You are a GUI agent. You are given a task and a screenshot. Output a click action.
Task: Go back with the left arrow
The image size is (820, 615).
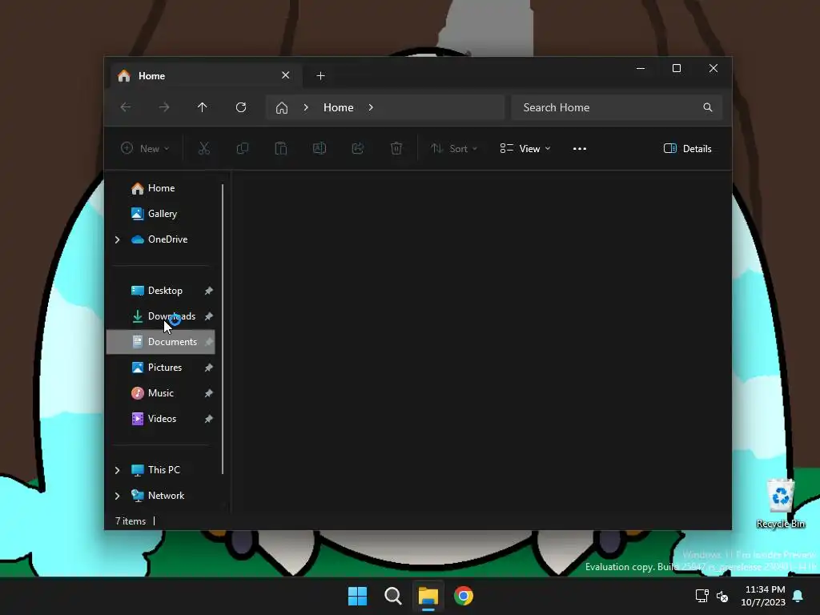click(126, 107)
